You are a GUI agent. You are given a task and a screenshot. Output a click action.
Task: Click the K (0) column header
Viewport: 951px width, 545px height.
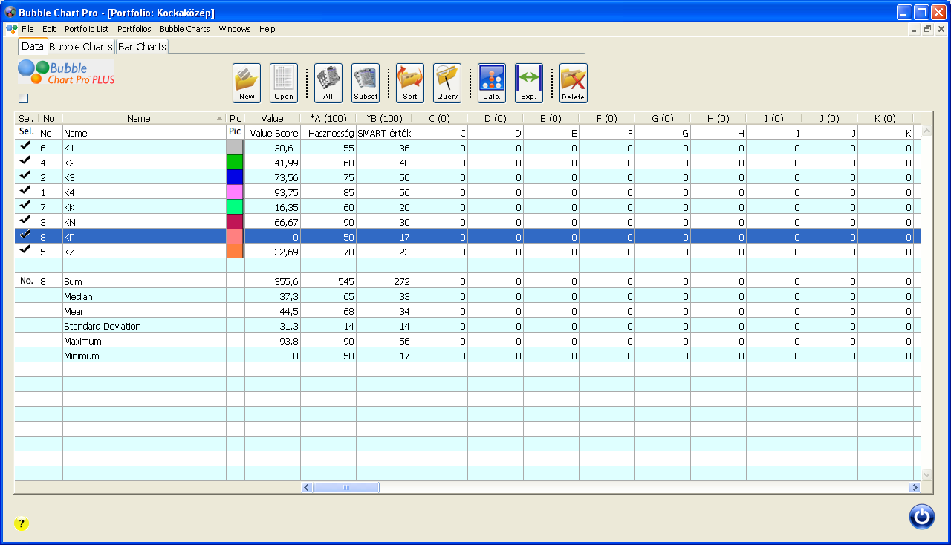click(x=885, y=118)
